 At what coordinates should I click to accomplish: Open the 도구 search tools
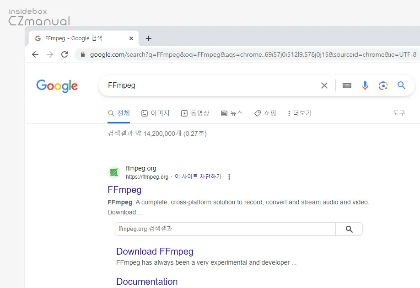coord(399,113)
